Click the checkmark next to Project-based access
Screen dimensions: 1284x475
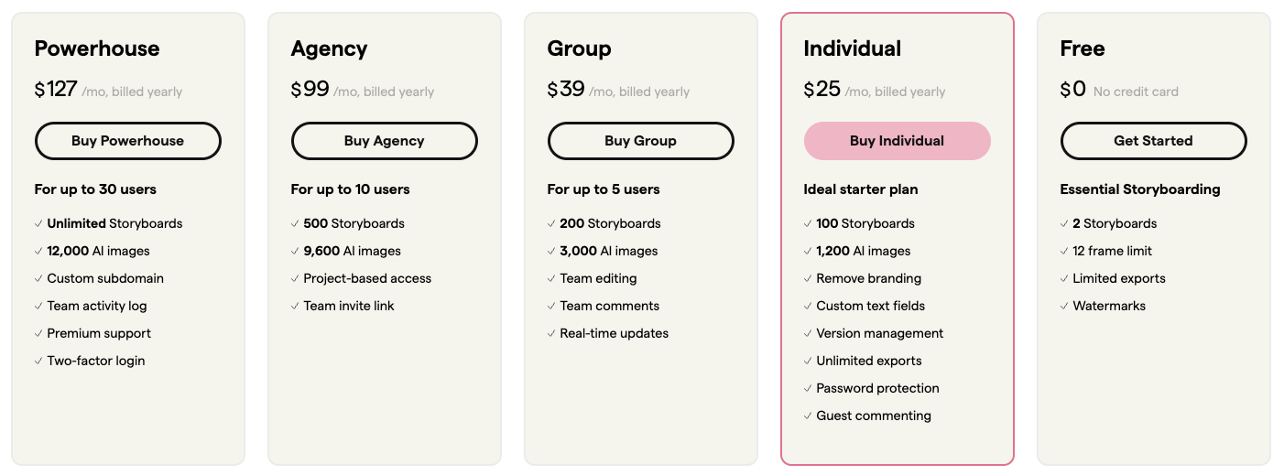(295, 278)
